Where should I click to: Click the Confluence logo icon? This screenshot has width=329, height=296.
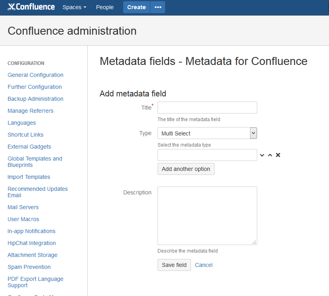[x=12, y=7]
